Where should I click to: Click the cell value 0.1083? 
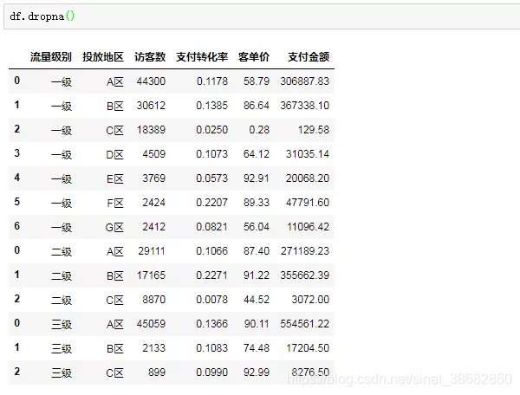(x=212, y=348)
